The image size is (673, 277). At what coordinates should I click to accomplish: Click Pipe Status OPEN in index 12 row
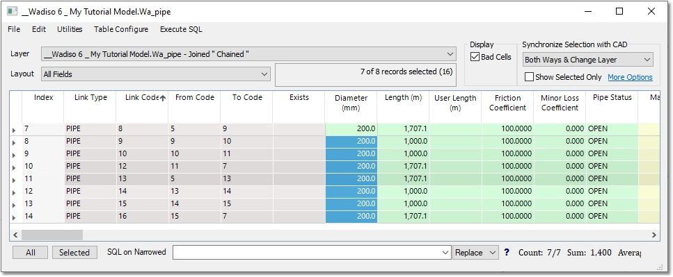(612, 192)
